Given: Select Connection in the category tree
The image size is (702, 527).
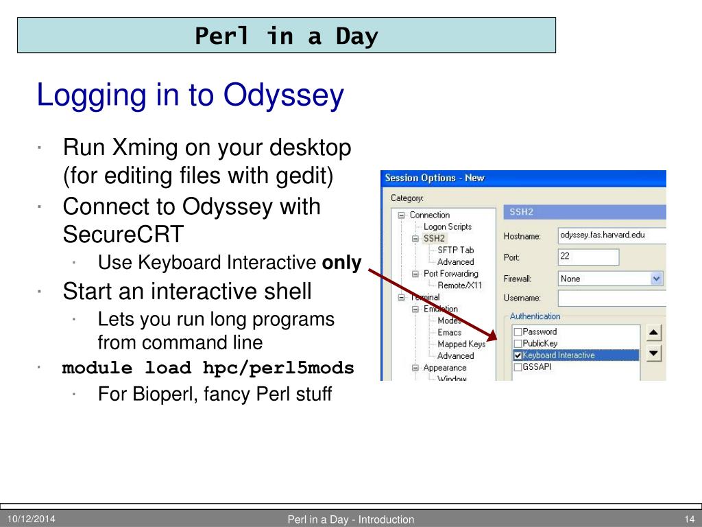Looking at the screenshot, I should 429,215.
